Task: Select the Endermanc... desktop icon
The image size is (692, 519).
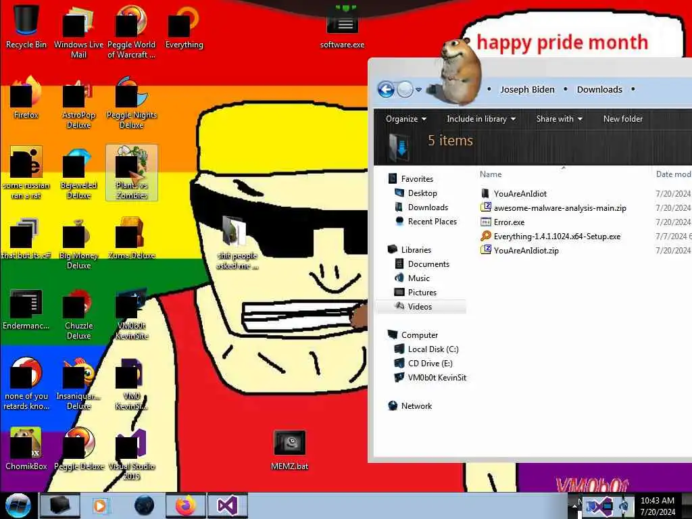Action: point(26,309)
